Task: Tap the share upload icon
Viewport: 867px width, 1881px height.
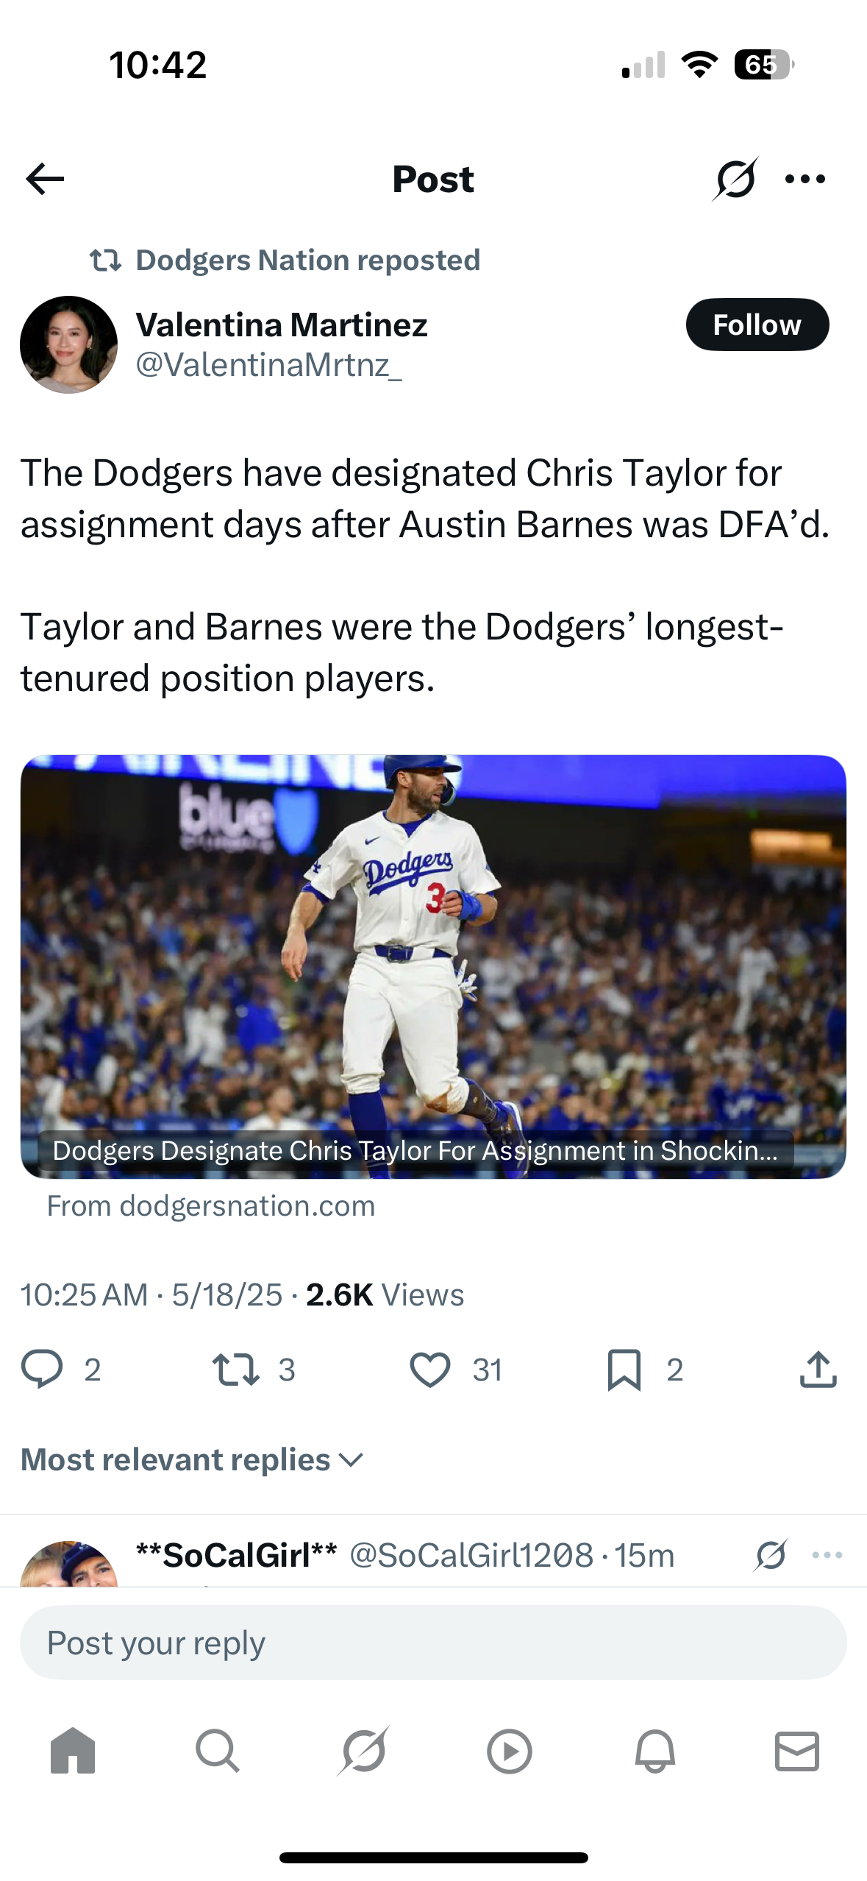Action: pos(818,1370)
